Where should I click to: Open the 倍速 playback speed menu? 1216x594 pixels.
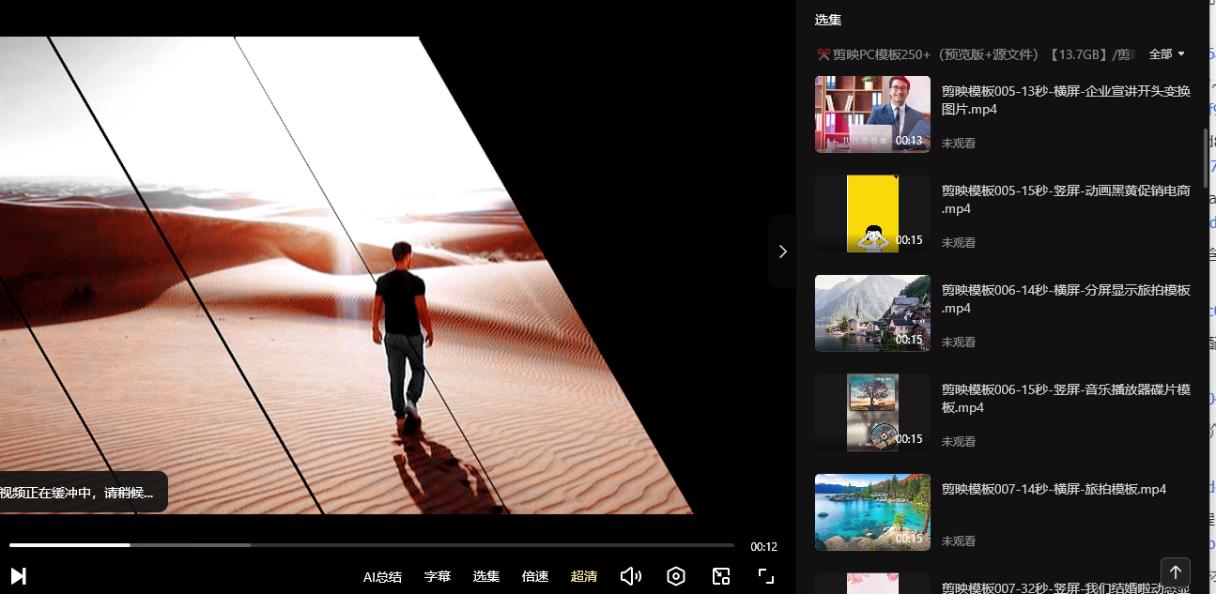click(535, 576)
